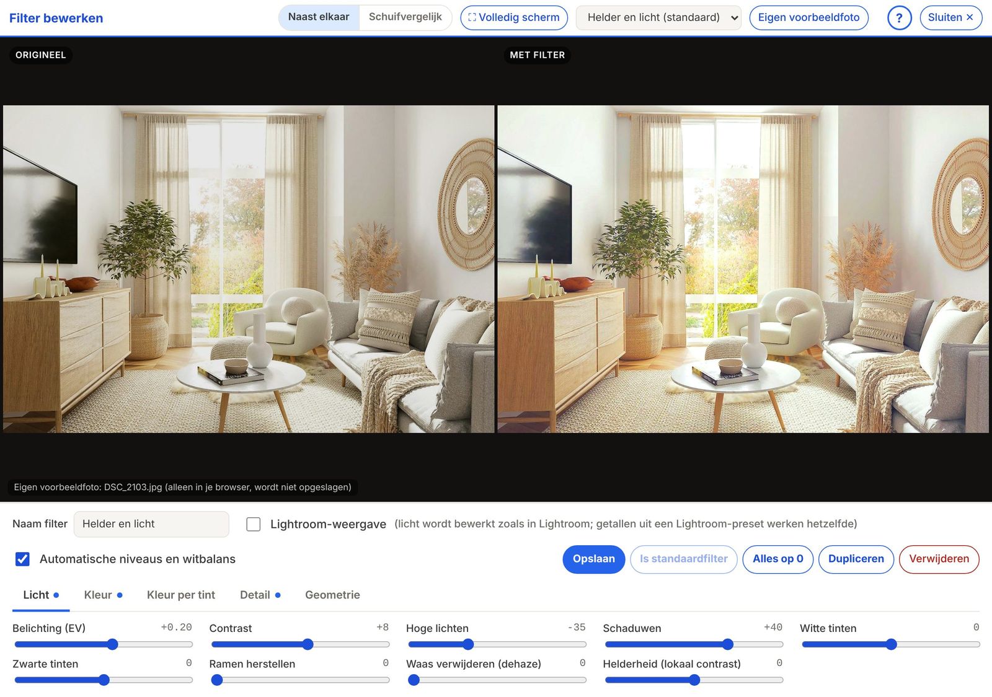This screenshot has width=992, height=697.
Task: Go to the Geometrie tab
Action: [x=332, y=595]
